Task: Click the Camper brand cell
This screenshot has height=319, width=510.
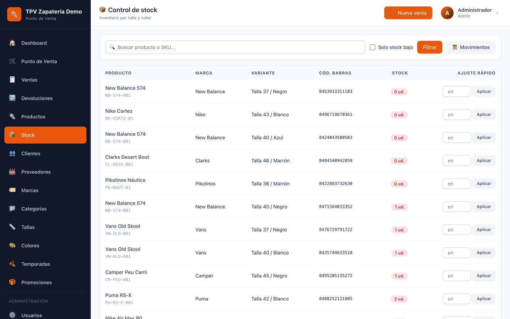Action: tap(204, 276)
